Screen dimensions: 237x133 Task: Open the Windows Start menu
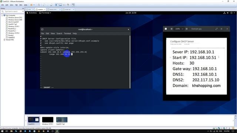click(2, 131)
